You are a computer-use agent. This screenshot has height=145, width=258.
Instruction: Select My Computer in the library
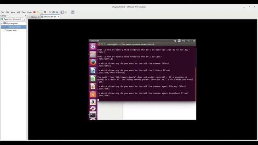tap(12, 23)
